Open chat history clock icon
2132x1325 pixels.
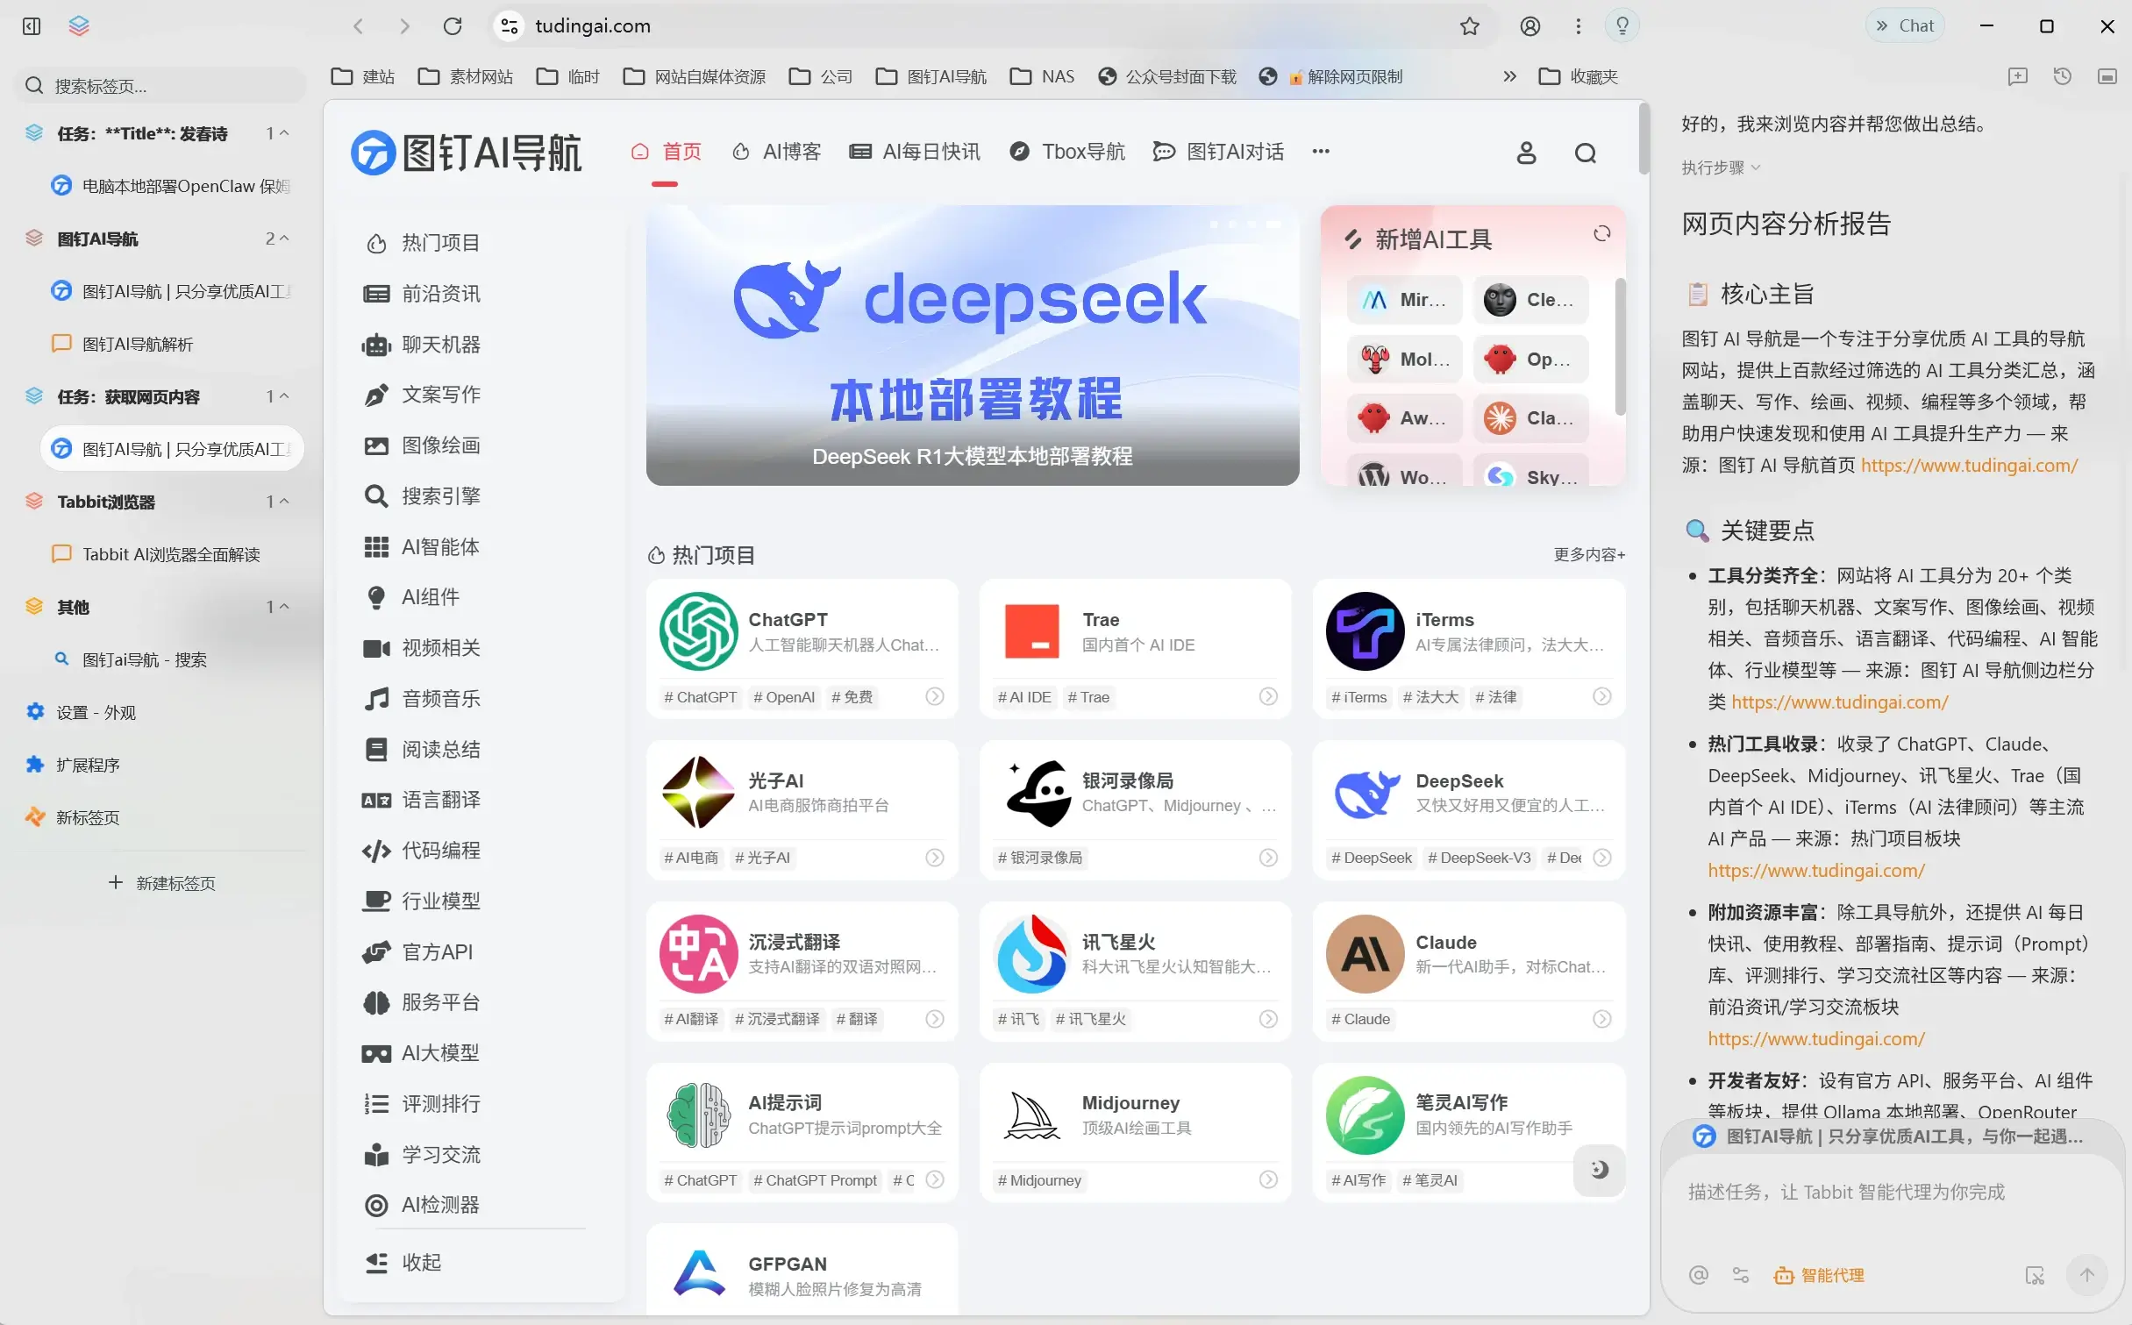[2063, 76]
